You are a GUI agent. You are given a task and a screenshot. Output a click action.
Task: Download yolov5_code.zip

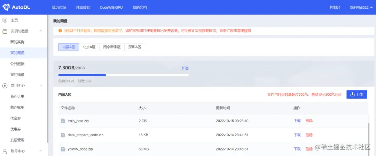click(297, 149)
